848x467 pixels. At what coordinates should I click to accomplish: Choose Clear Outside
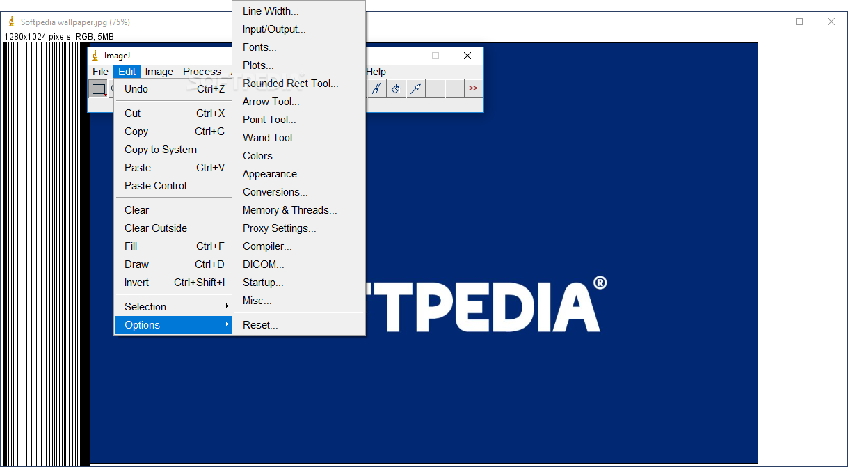173,228
